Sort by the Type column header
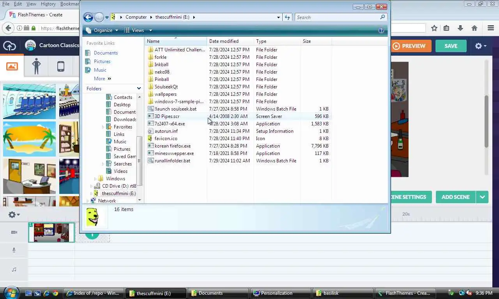499x299 pixels. click(x=277, y=41)
